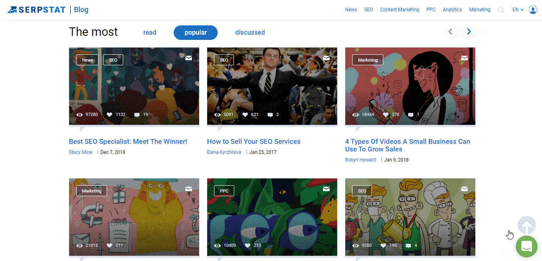Switch to the 'discussed' tab
Image resolution: width=542 pixels, height=261 pixels.
250,33
